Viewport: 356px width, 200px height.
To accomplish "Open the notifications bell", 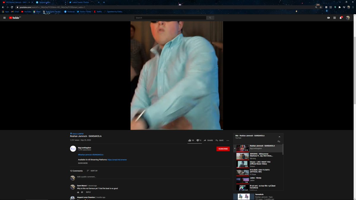I will point(341,18).
